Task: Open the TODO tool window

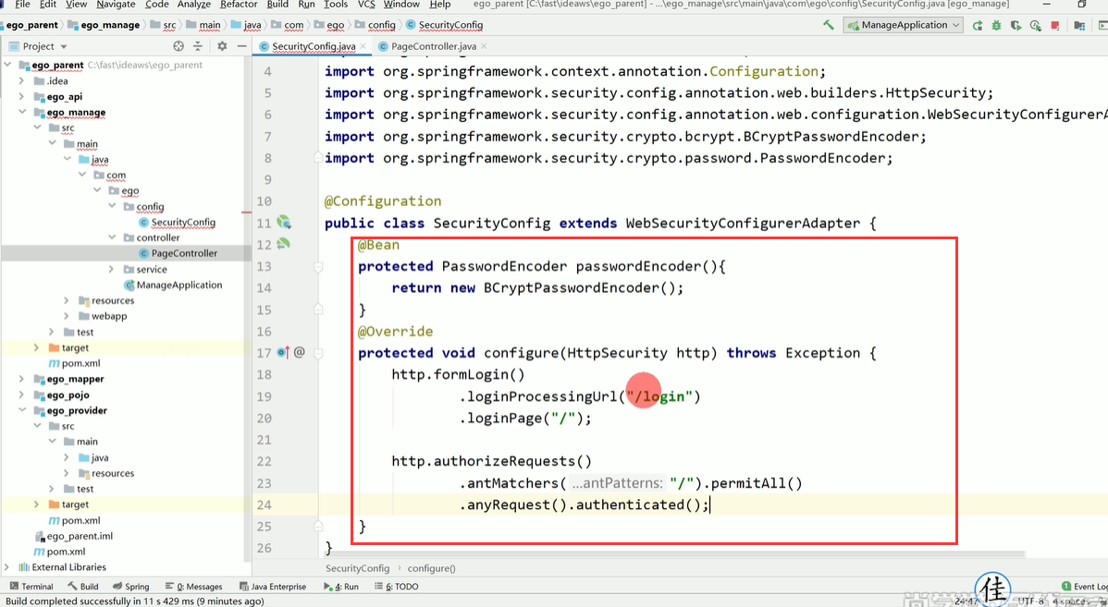Action: pos(397,587)
